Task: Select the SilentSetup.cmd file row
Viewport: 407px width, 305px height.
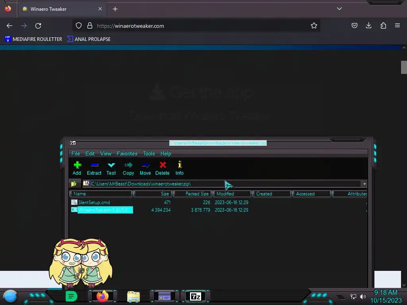Action: [218, 202]
